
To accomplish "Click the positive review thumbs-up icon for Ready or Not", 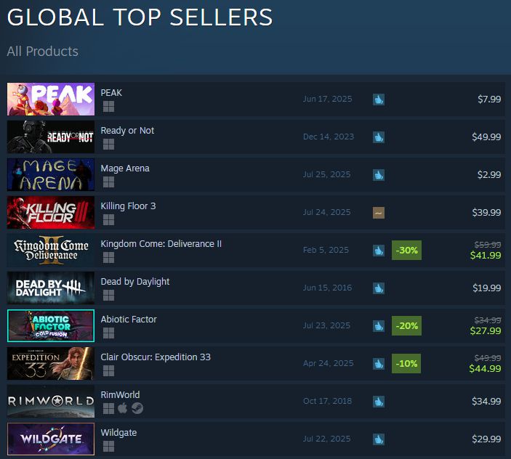I will click(x=379, y=137).
